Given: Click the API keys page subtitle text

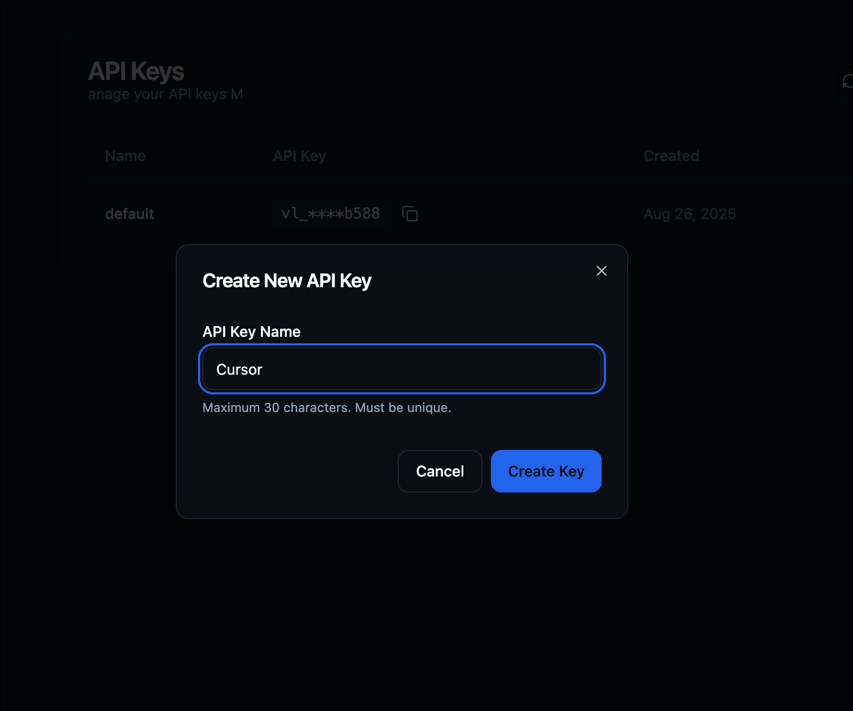Looking at the screenshot, I should (165, 94).
